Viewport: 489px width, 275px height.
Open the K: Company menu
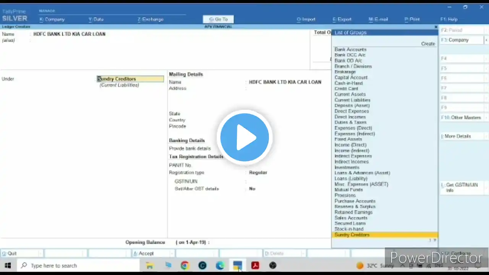(52, 19)
